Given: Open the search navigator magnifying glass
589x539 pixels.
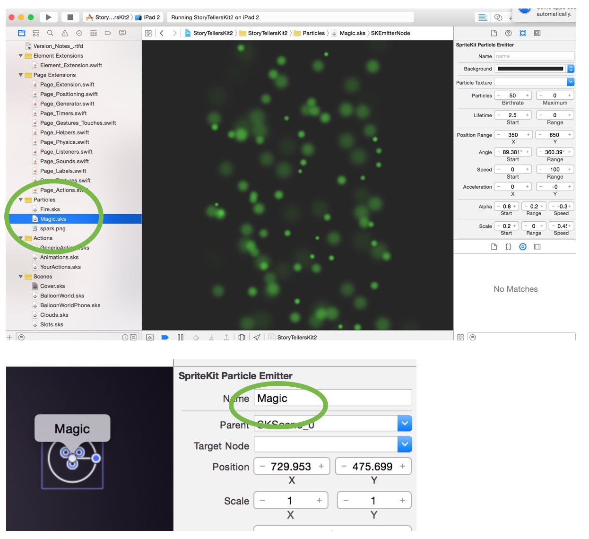Looking at the screenshot, I should pyautogui.click(x=50, y=33).
